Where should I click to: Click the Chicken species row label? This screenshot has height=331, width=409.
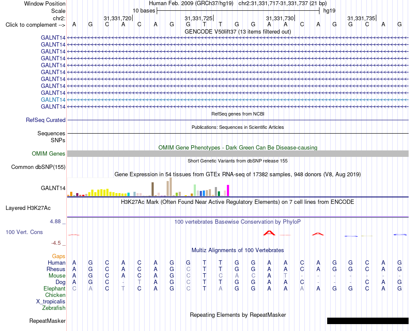tap(55, 295)
